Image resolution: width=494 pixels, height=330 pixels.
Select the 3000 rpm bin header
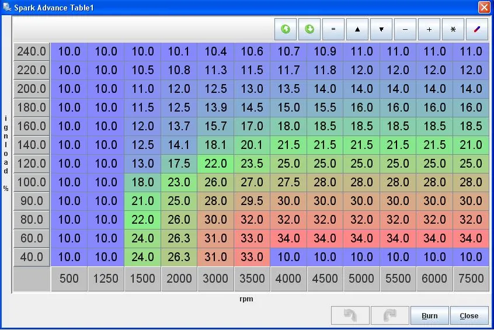(215, 279)
